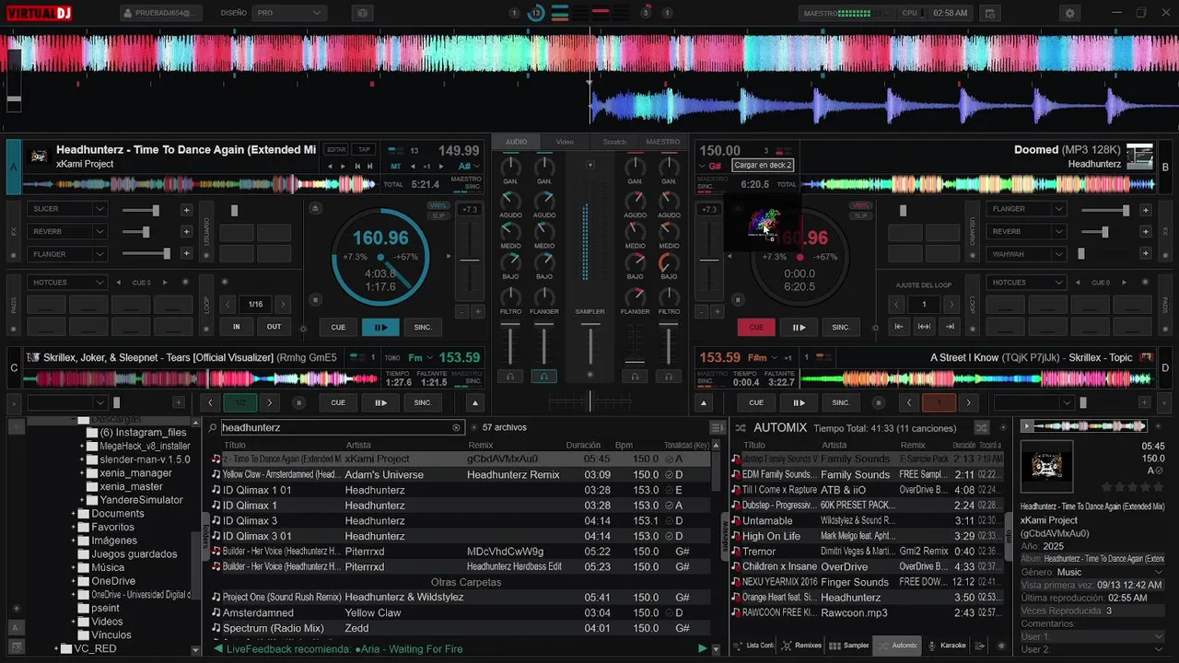This screenshot has height=663, width=1179.
Task: Open the Karaoke microphone panel
Action: 946,646
